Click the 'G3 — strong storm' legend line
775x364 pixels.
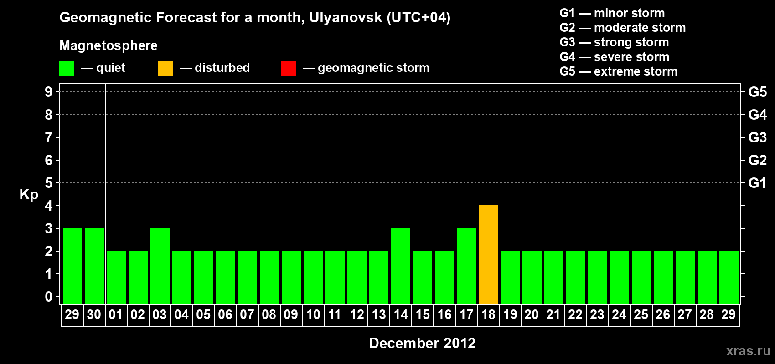tap(614, 42)
